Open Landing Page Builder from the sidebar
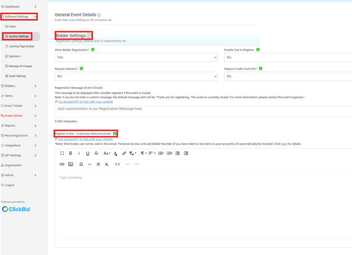This screenshot has width=352, height=255. 22,46
